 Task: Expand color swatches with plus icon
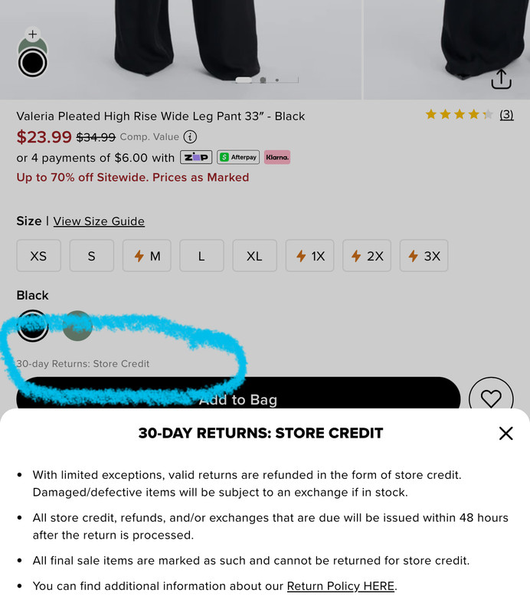(x=32, y=34)
